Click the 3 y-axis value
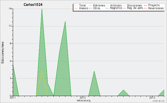The image size is (167, 103). 11,78
